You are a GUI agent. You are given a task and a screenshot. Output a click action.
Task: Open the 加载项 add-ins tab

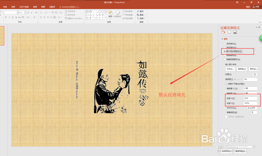pos(52,7)
